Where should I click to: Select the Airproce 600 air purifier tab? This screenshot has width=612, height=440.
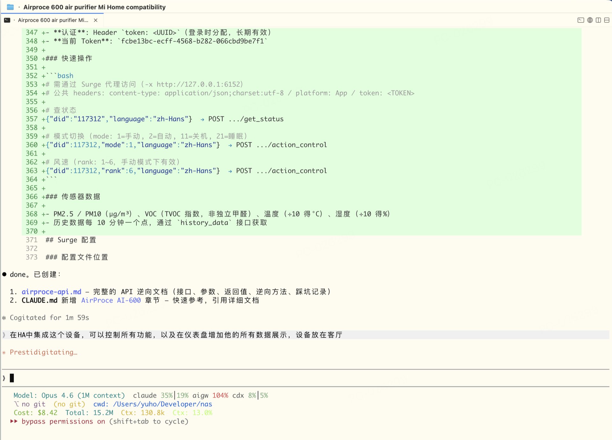point(53,20)
